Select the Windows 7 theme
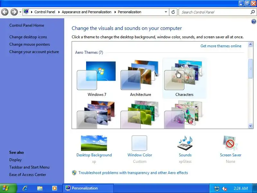257x193 pixels. click(97, 78)
